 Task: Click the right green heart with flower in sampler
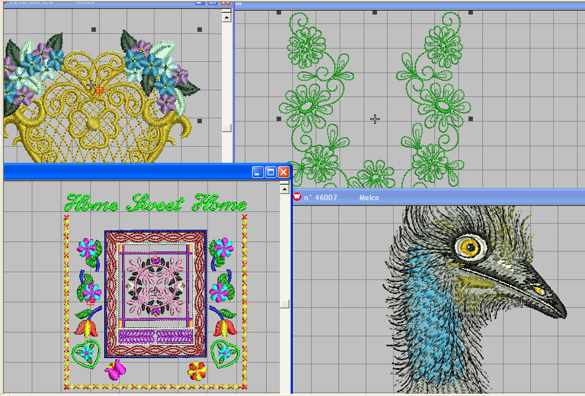[x=225, y=352]
